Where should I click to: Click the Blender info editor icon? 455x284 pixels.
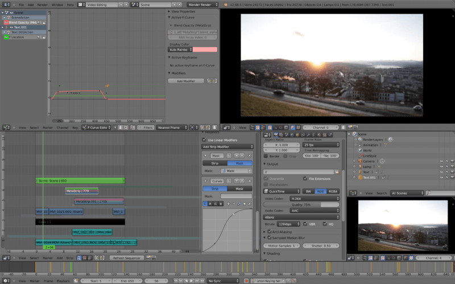[5, 5]
